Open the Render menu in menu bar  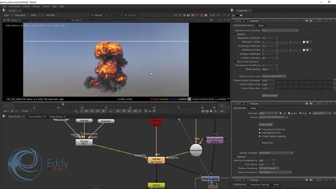[x=36, y=7]
